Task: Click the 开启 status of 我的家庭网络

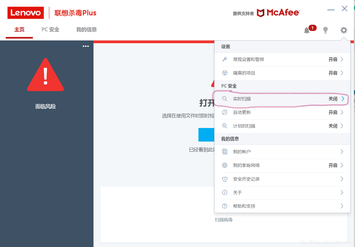Action: (333, 165)
